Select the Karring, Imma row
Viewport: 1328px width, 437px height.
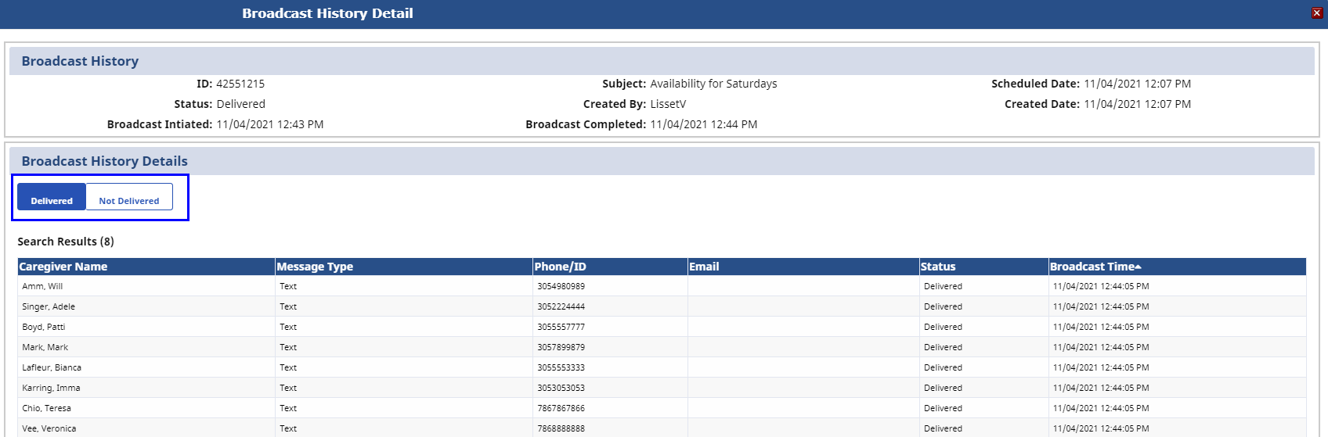coord(51,388)
